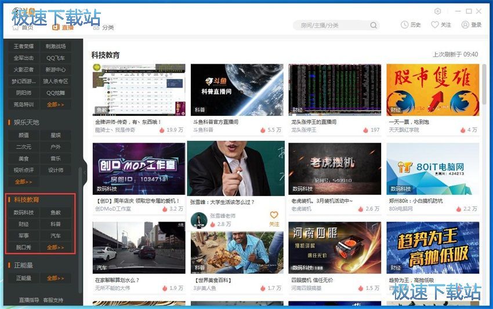Click the 登录 user avatar icon

[x=465, y=25]
